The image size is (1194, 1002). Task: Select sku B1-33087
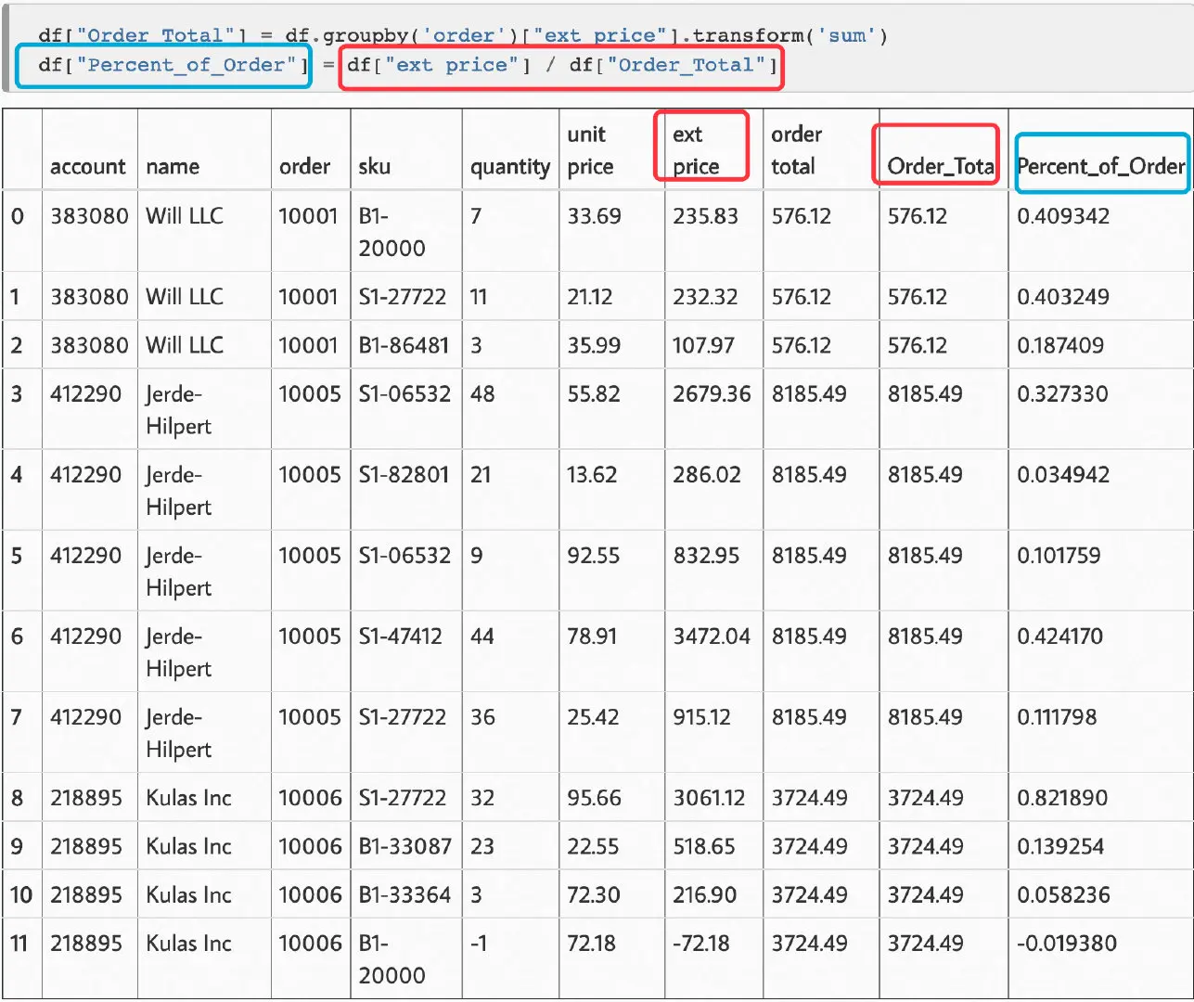coord(405,846)
